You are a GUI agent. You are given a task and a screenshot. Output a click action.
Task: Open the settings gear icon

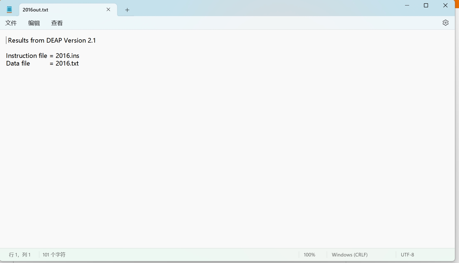446,23
